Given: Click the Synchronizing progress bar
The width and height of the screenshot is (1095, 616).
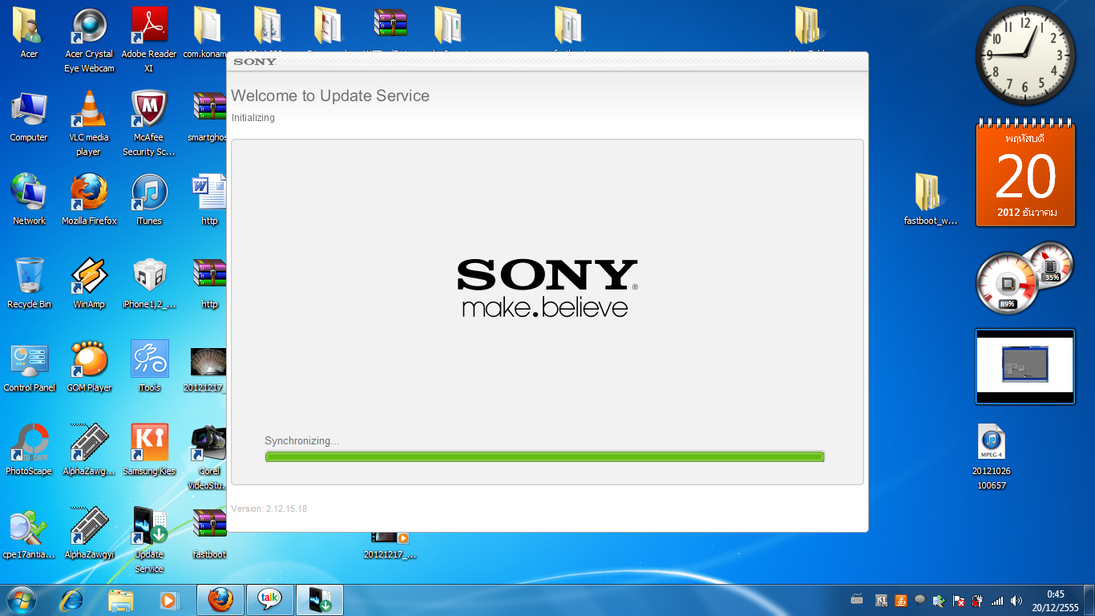Looking at the screenshot, I should click(x=544, y=456).
